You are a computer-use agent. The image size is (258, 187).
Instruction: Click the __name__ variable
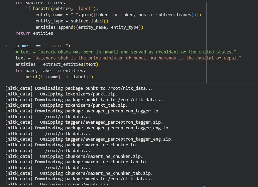(23, 46)
